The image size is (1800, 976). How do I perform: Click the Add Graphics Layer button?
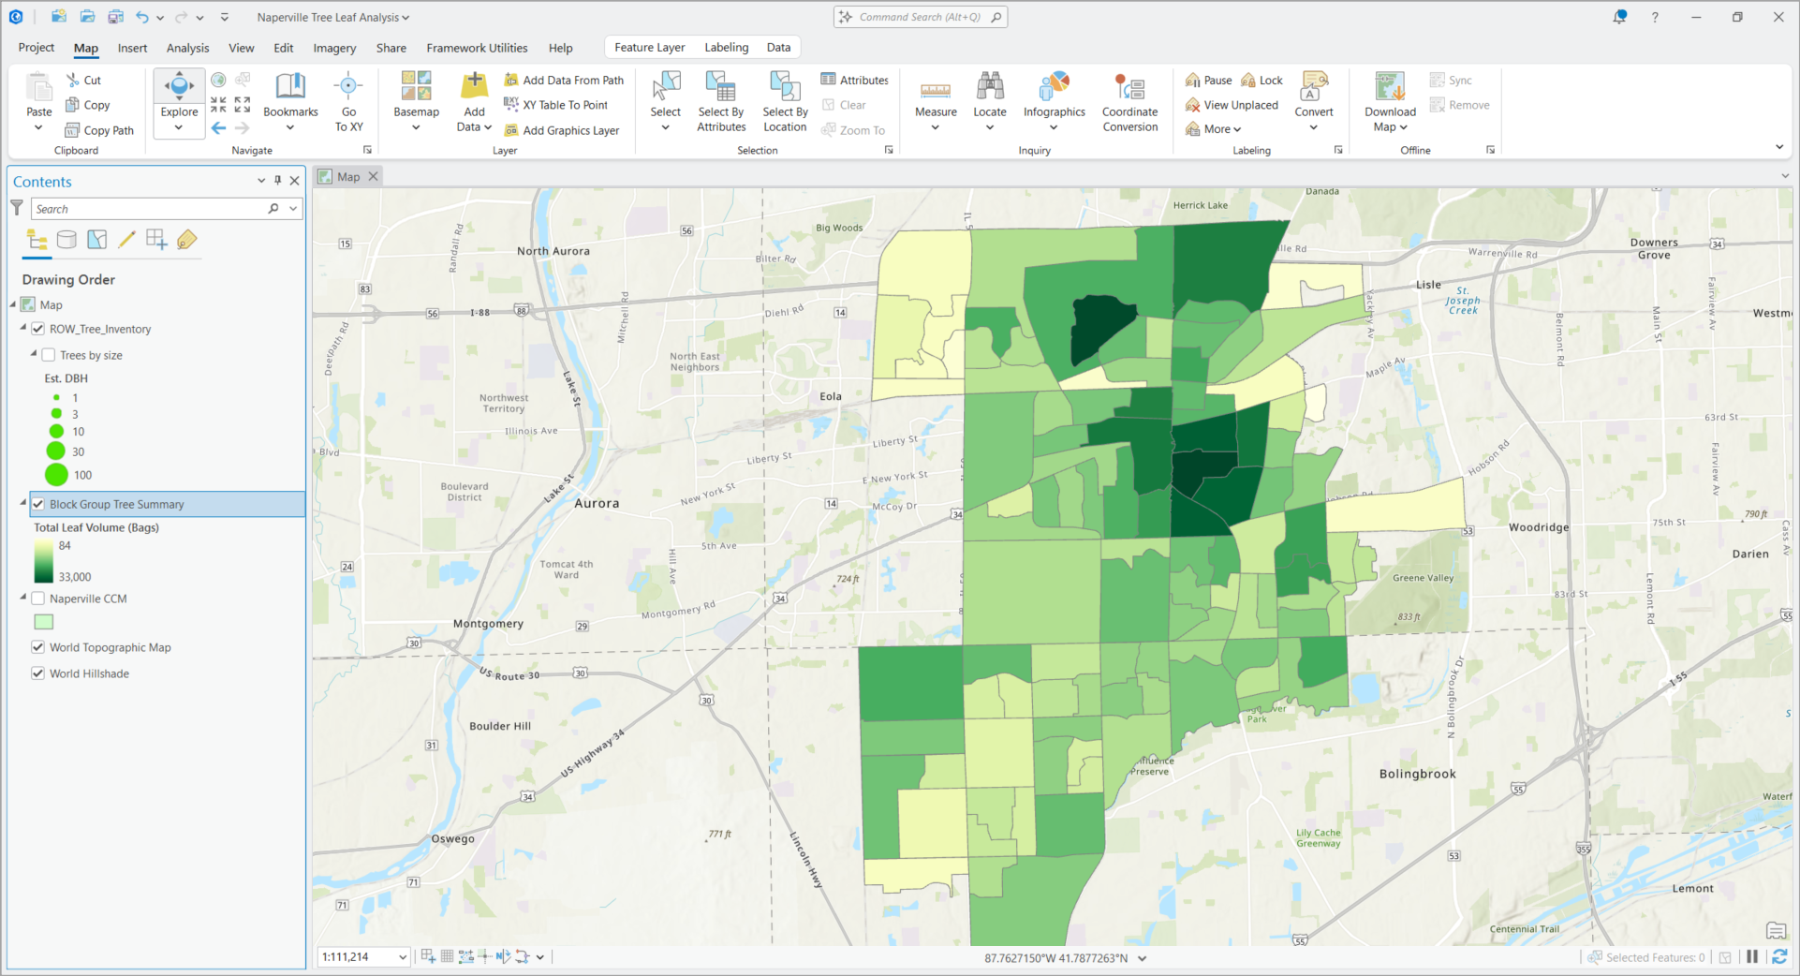tap(562, 130)
